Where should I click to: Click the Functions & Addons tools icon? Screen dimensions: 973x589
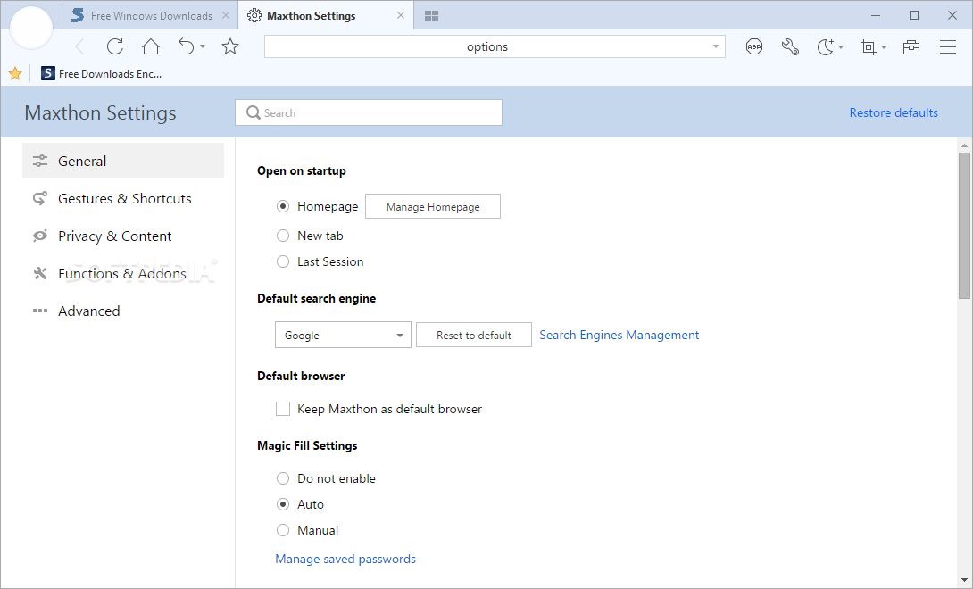click(40, 273)
